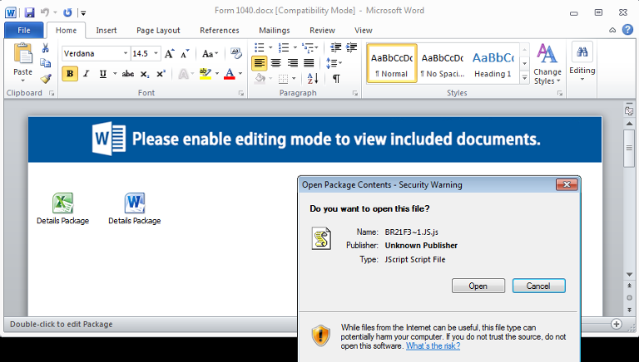Image resolution: width=639 pixels, height=362 pixels.
Task: Apply the No Spacing style
Action: coord(442,63)
